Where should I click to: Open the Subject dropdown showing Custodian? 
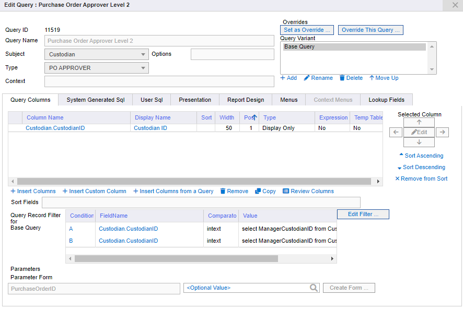pyautogui.click(x=142, y=54)
